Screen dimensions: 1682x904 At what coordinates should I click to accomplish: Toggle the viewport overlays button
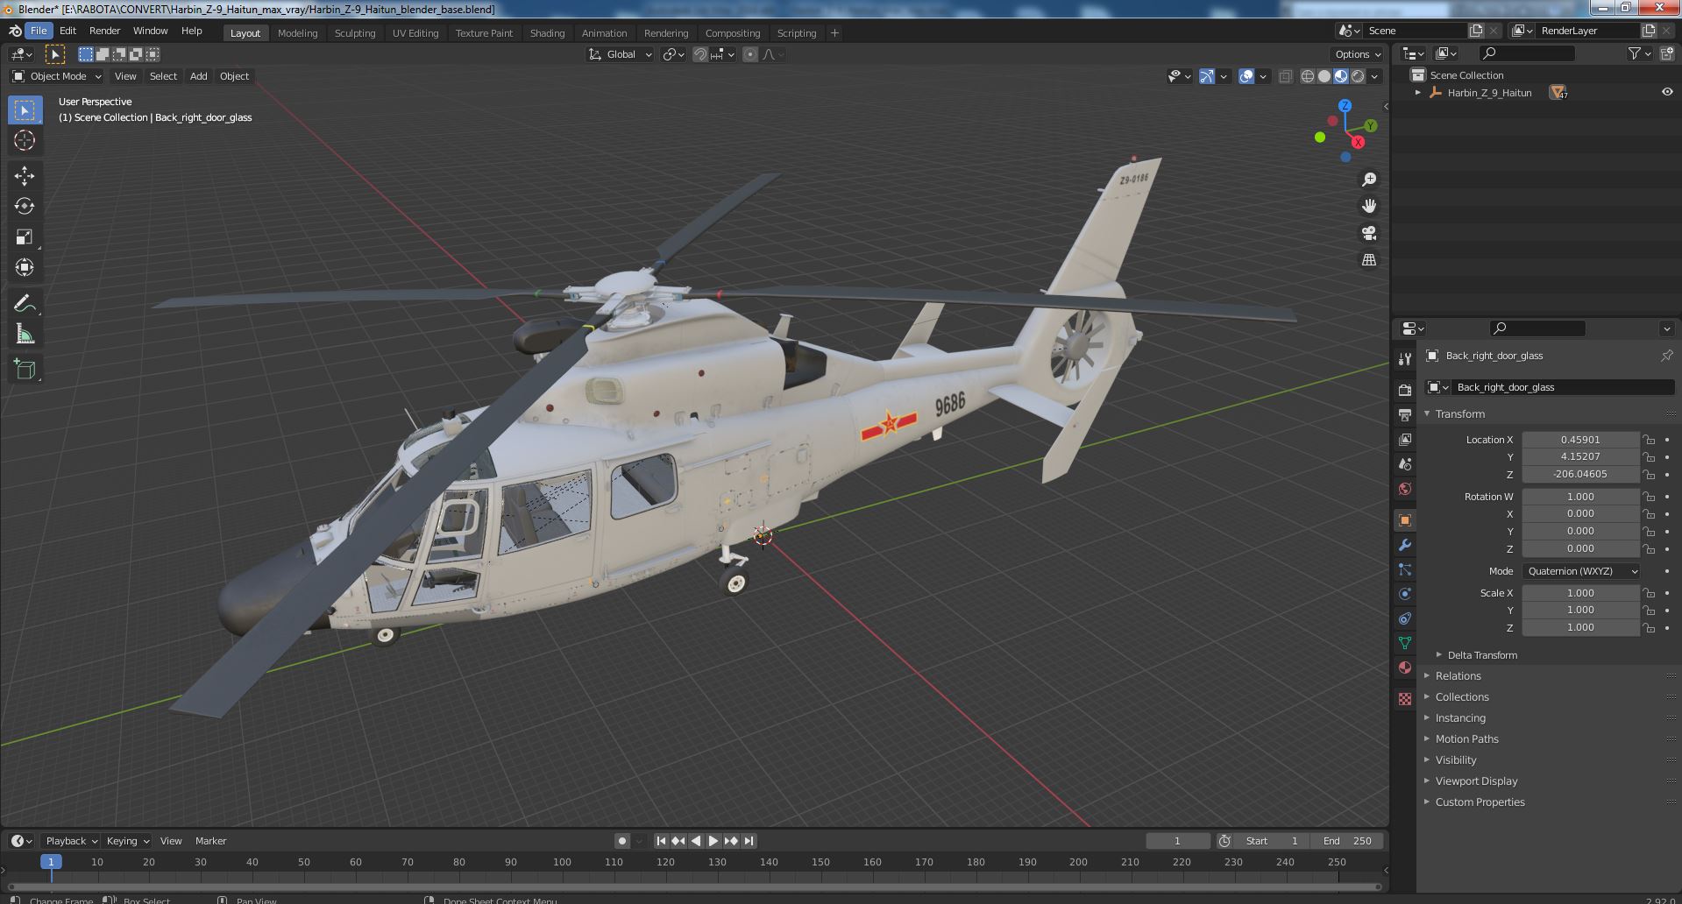(1246, 76)
